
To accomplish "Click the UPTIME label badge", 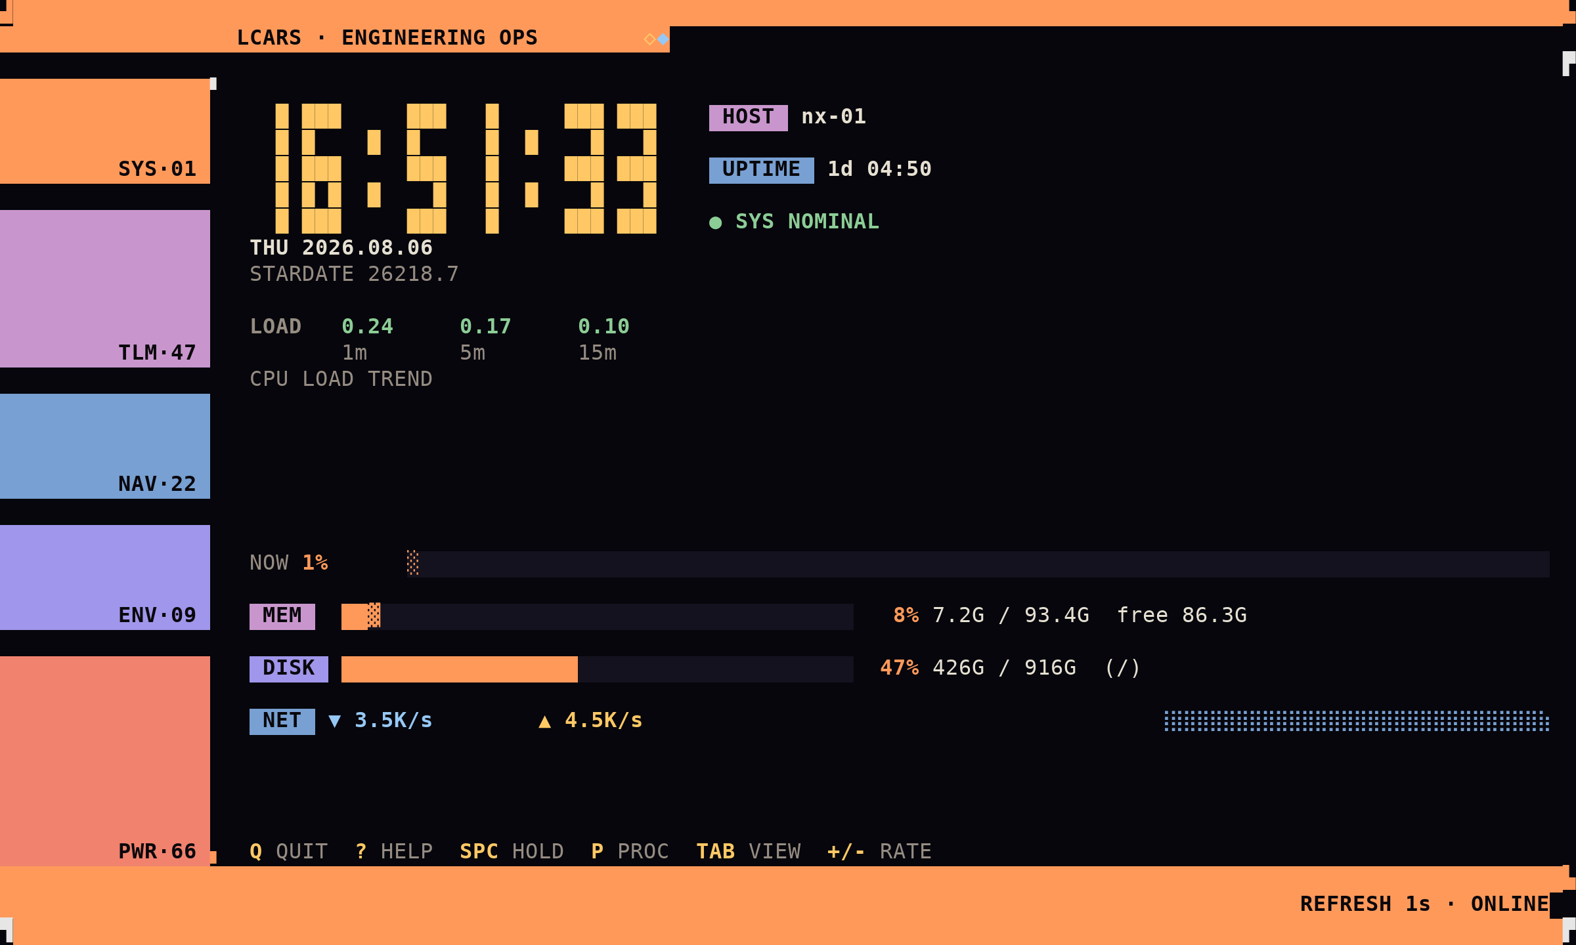I will click(762, 171).
